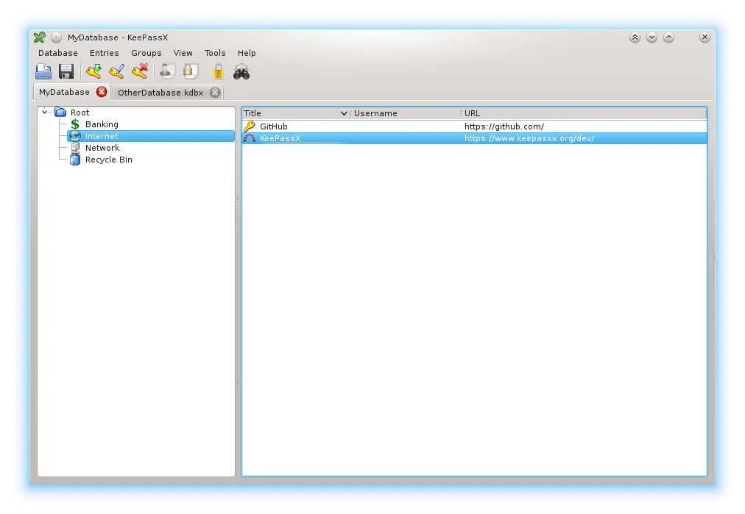Select the Internet group
The width and height of the screenshot is (745, 514).
(x=101, y=136)
